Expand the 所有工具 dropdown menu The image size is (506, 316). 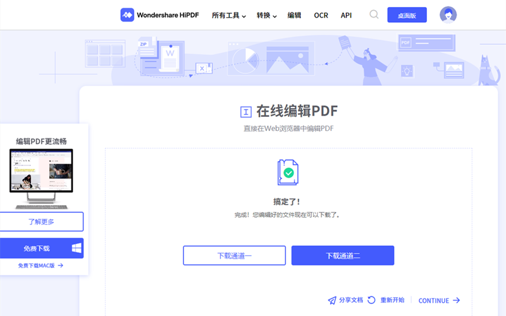(228, 15)
